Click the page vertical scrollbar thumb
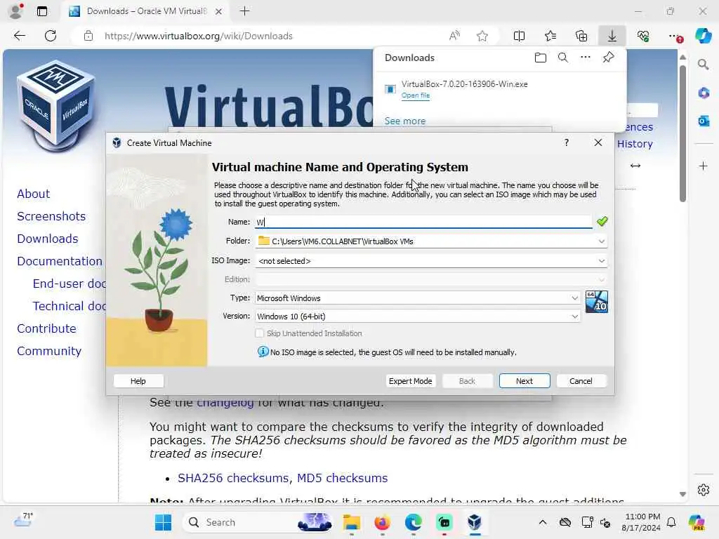719x539 pixels. point(682,133)
